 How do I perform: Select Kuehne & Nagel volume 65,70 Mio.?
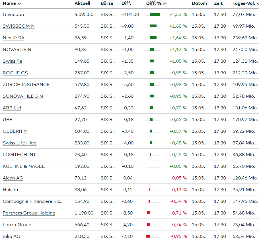point(244,166)
